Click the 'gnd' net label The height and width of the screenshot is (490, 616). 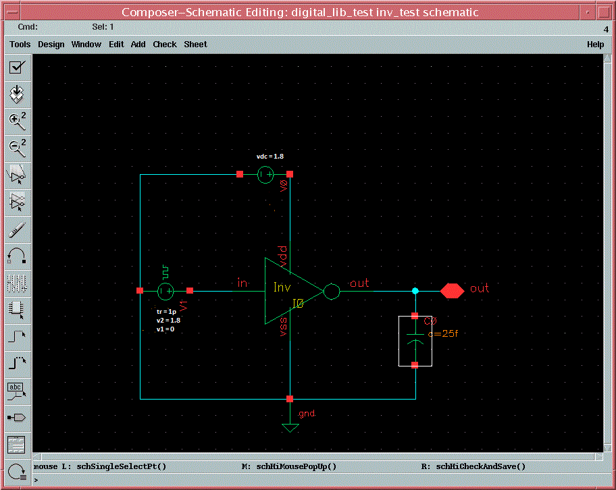click(x=307, y=414)
